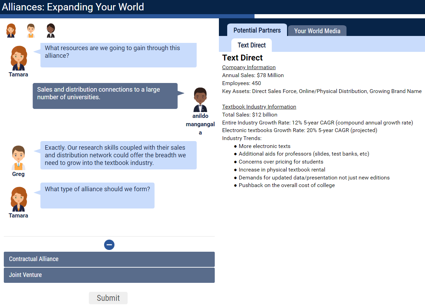Image resolution: width=425 pixels, height=306 pixels.
Task: Click the 'Greg' name label
Action: (18, 174)
